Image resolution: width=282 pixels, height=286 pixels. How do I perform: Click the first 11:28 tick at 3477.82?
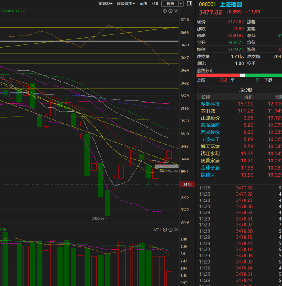[239, 188]
